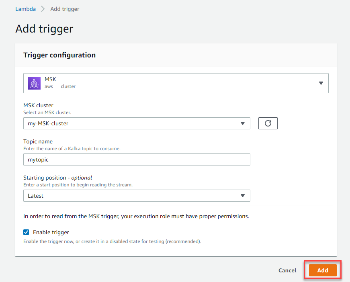Click 'Enter the name of a Kafka topic' hint
The image size is (350, 282).
tap(72, 149)
